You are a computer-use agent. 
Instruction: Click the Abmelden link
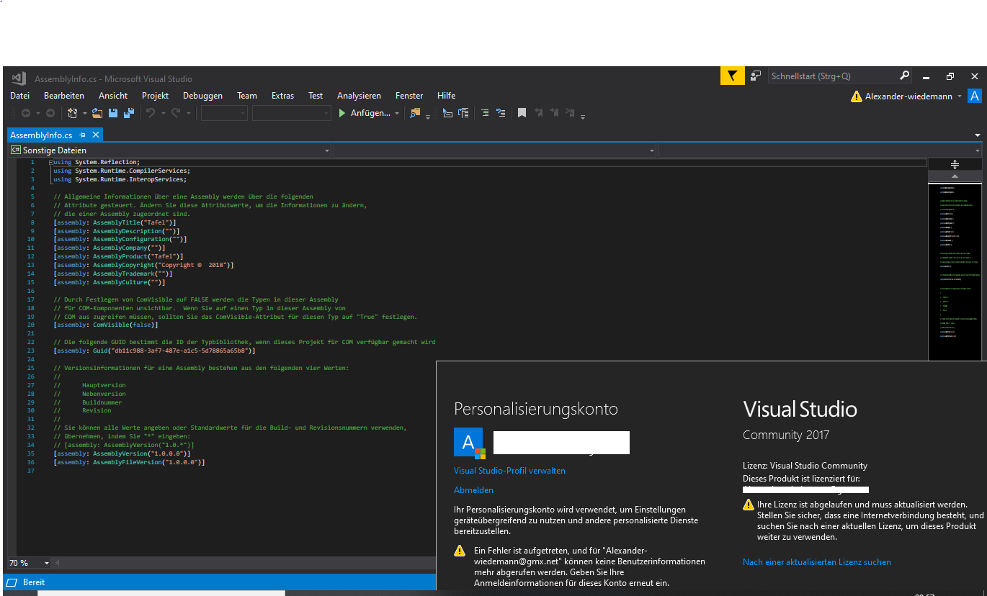pyautogui.click(x=473, y=490)
